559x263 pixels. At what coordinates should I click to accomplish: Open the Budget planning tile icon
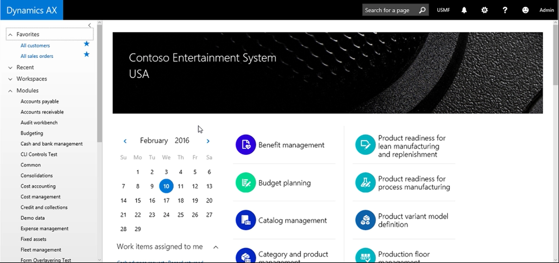tap(246, 183)
